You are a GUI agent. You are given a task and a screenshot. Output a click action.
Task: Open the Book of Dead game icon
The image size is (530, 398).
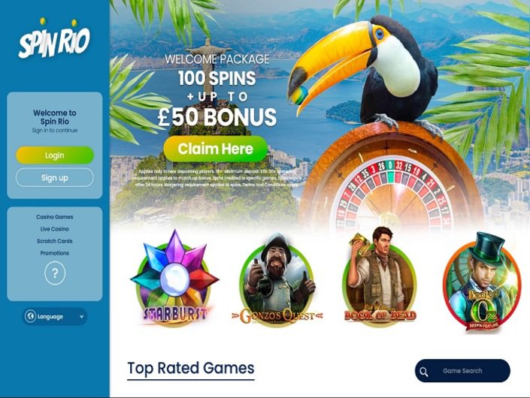379,277
